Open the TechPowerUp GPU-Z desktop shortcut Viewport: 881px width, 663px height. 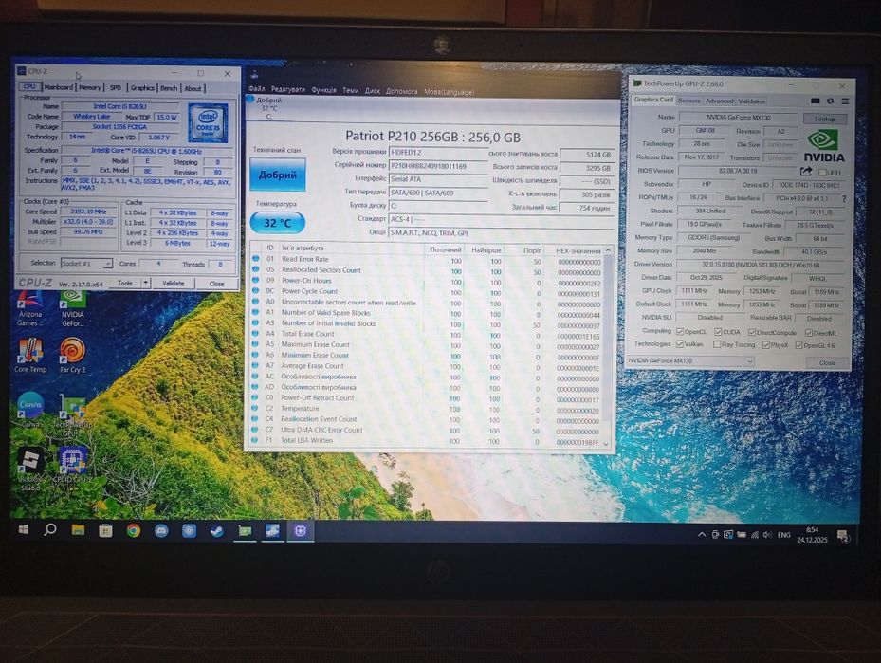tap(72, 415)
